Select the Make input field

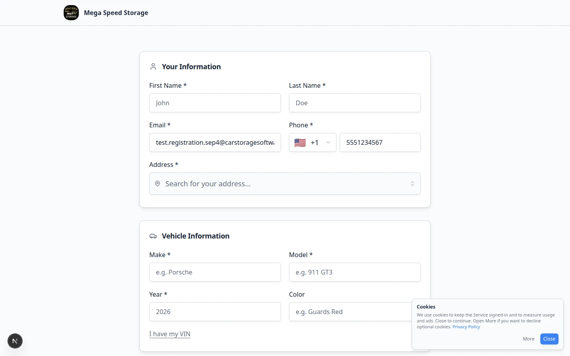pyautogui.click(x=215, y=272)
